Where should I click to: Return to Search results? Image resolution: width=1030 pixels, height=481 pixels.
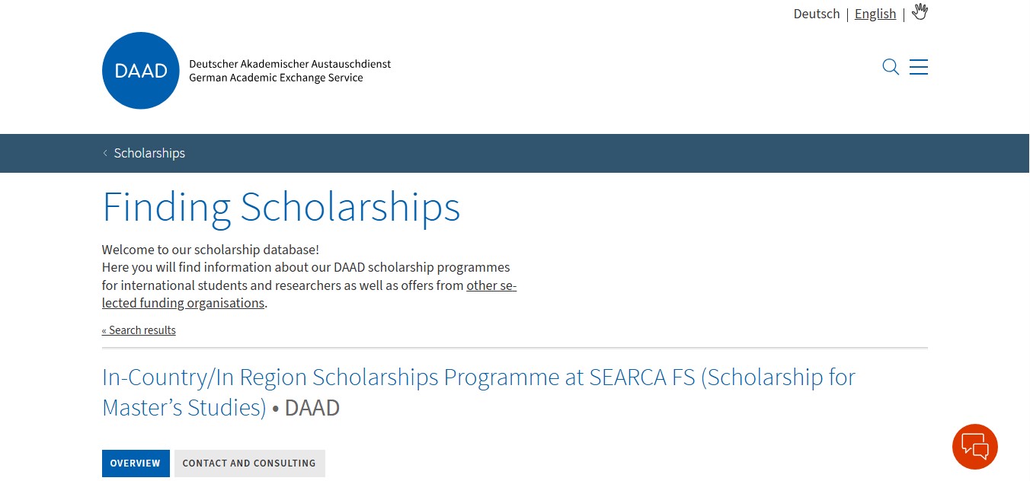pos(139,330)
